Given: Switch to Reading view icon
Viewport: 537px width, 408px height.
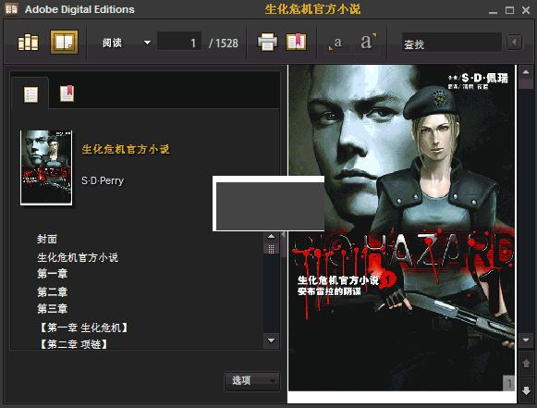Looking at the screenshot, I should tap(64, 43).
